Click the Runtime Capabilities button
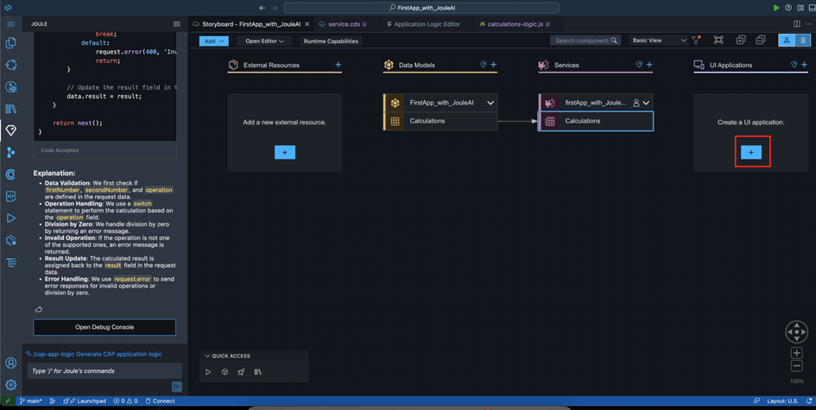The width and height of the screenshot is (816, 410). coord(331,41)
